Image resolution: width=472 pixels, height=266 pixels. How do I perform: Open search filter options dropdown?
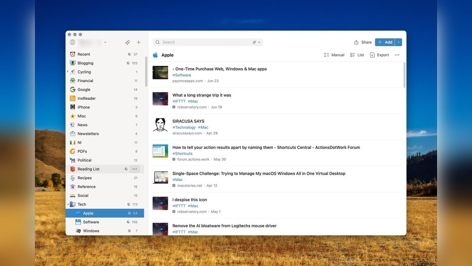[256, 42]
